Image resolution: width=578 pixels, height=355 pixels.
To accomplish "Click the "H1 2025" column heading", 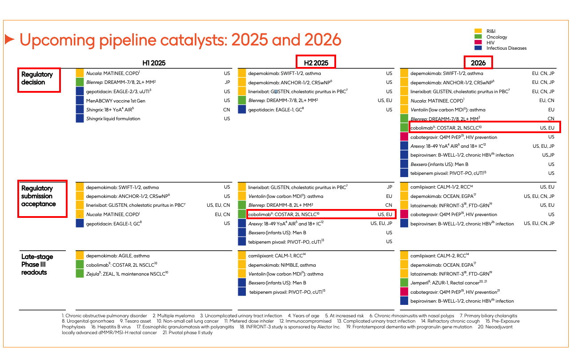I will point(154,63).
